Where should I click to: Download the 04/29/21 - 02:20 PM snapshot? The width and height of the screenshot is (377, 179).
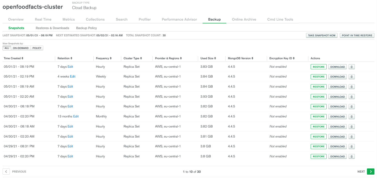337,156
